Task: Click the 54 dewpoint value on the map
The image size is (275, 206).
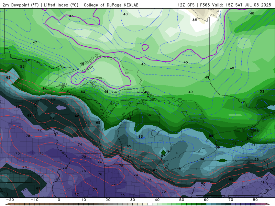Action: coord(27,60)
